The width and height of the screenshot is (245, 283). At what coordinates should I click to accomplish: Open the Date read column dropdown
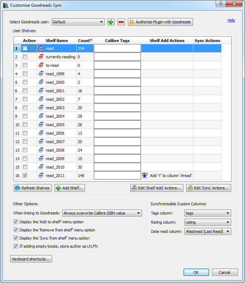click(208, 231)
